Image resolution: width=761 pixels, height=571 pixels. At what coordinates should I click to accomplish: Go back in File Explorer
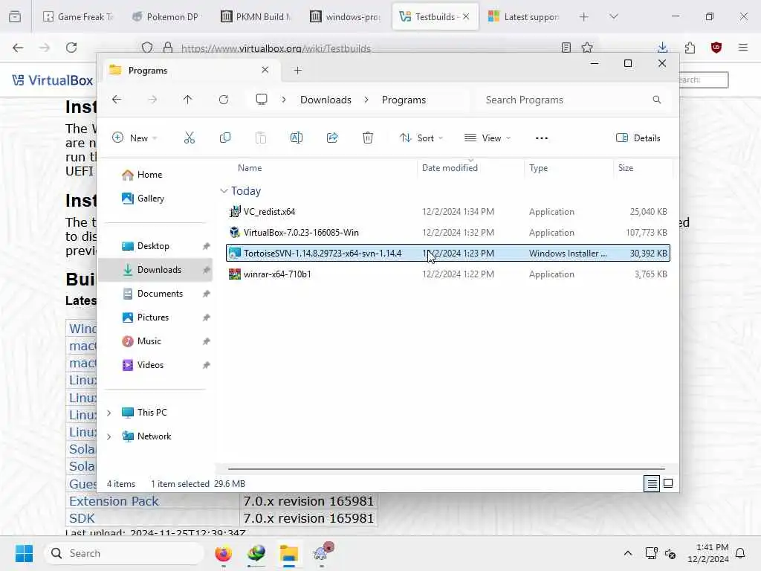117,100
